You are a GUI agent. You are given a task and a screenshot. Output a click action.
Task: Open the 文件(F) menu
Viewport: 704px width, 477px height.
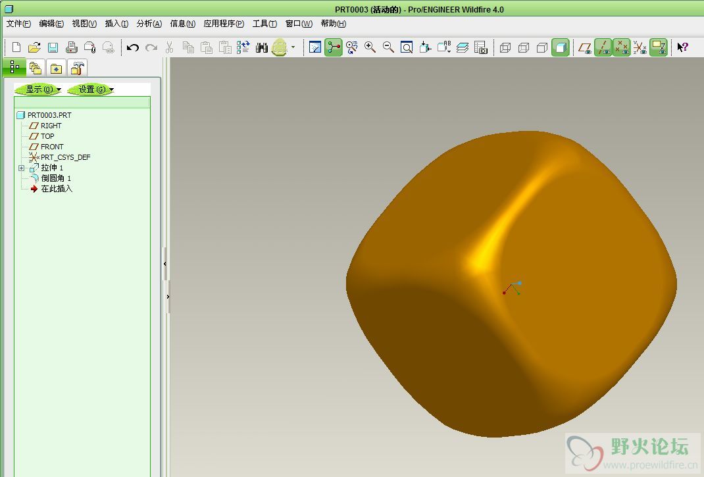click(18, 23)
